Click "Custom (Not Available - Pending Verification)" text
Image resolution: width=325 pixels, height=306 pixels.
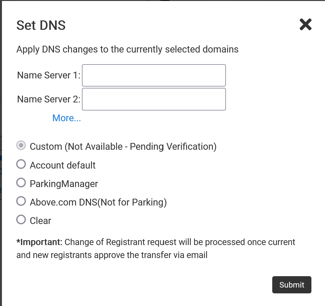[x=123, y=147]
